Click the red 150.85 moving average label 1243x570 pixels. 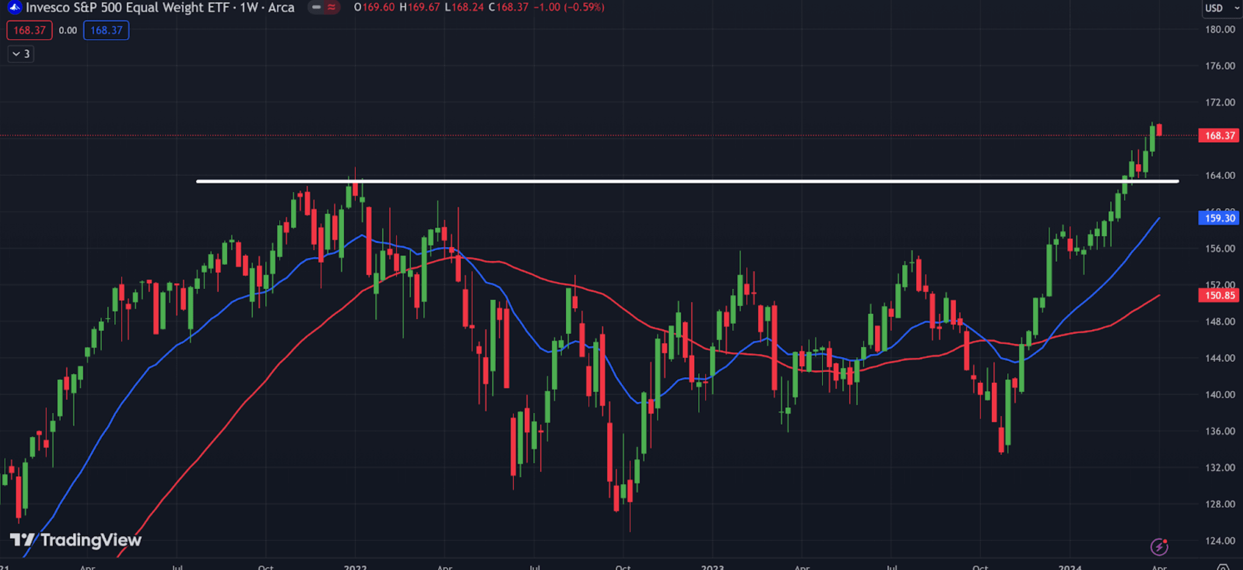tap(1219, 295)
